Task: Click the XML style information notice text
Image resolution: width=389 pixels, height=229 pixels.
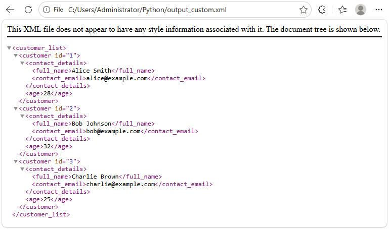Action: click(x=194, y=29)
